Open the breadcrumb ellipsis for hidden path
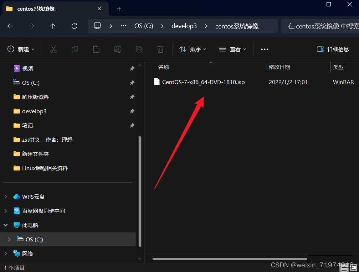Viewport: 359px width, 272px height. point(124,26)
